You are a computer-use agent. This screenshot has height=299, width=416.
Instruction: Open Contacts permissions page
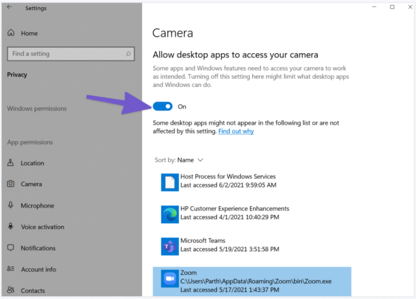click(x=33, y=291)
